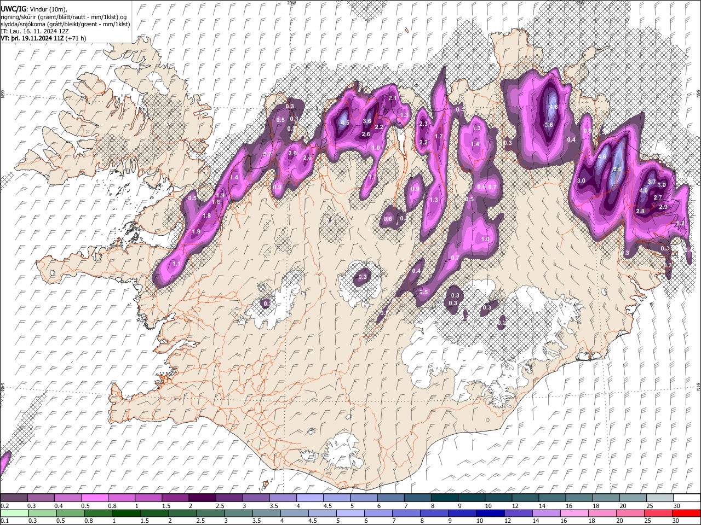Click the map precipitation value 2.1
Screen dimensions: 701x525
tap(392, 98)
